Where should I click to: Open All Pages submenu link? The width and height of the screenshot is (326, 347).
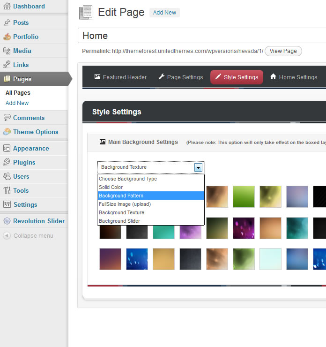coord(18,93)
